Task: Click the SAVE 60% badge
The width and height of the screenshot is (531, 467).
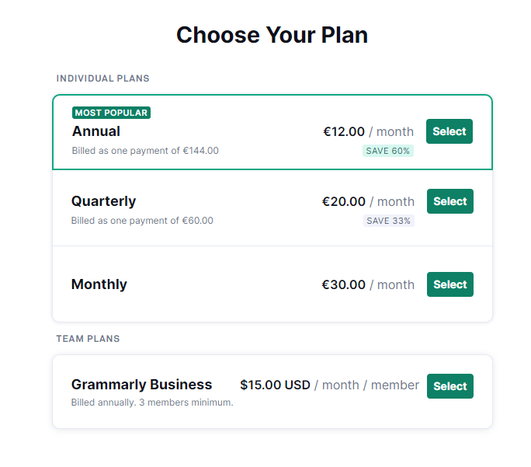Action: [x=387, y=151]
